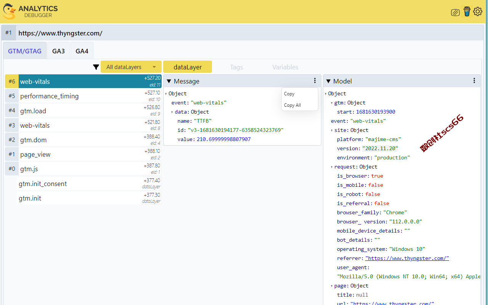Select the Variables view tab
The height and width of the screenshot is (305, 488).
click(x=285, y=67)
